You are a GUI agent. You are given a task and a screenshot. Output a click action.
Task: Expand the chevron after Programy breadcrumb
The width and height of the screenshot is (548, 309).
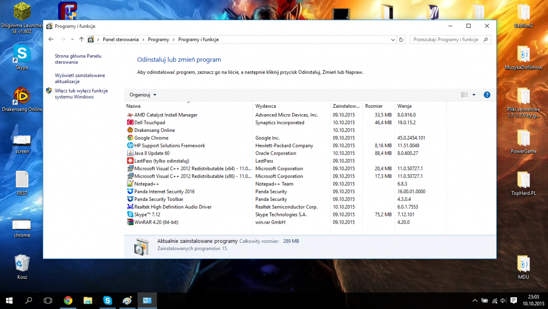pos(174,40)
